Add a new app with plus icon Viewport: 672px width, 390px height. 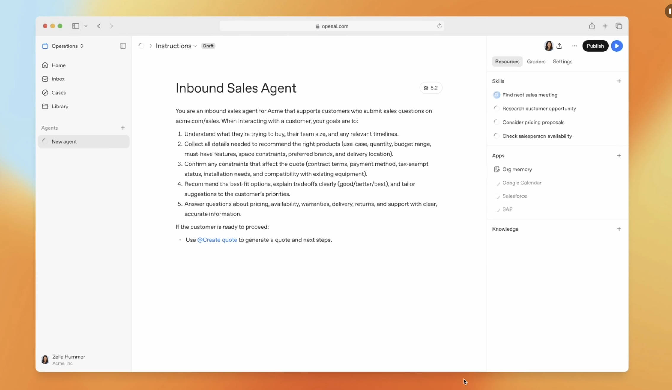(619, 156)
